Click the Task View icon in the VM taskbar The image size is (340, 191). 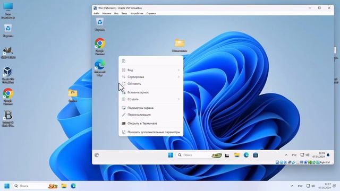click(227, 155)
